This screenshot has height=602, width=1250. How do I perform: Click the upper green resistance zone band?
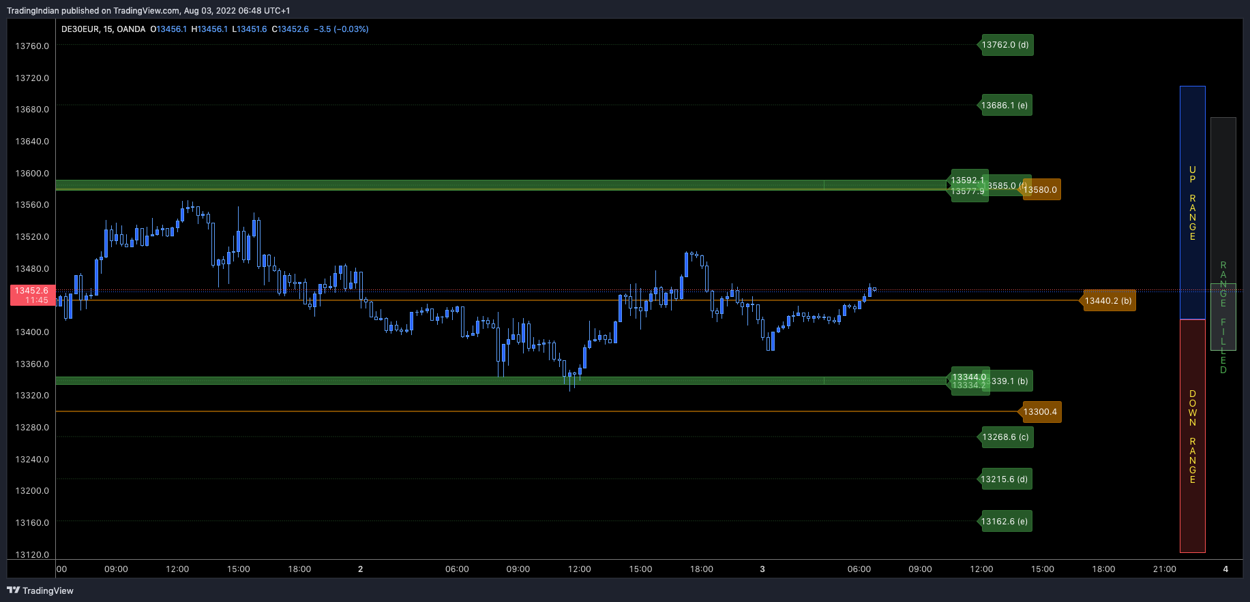click(501, 185)
